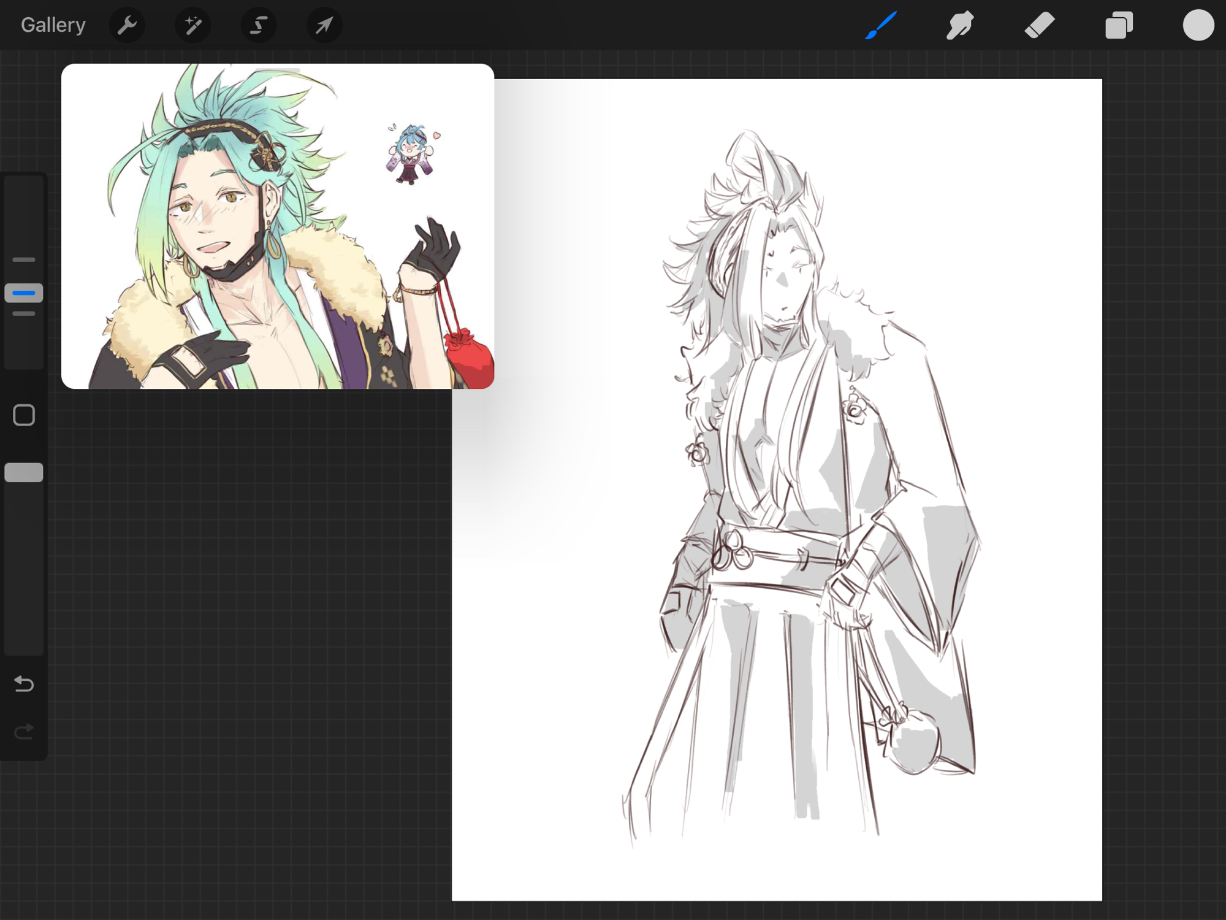Open the Adjustments magic wand menu
This screenshot has height=920, width=1226.
[x=192, y=25]
